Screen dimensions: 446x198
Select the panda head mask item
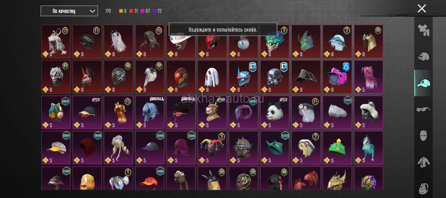click(x=275, y=112)
